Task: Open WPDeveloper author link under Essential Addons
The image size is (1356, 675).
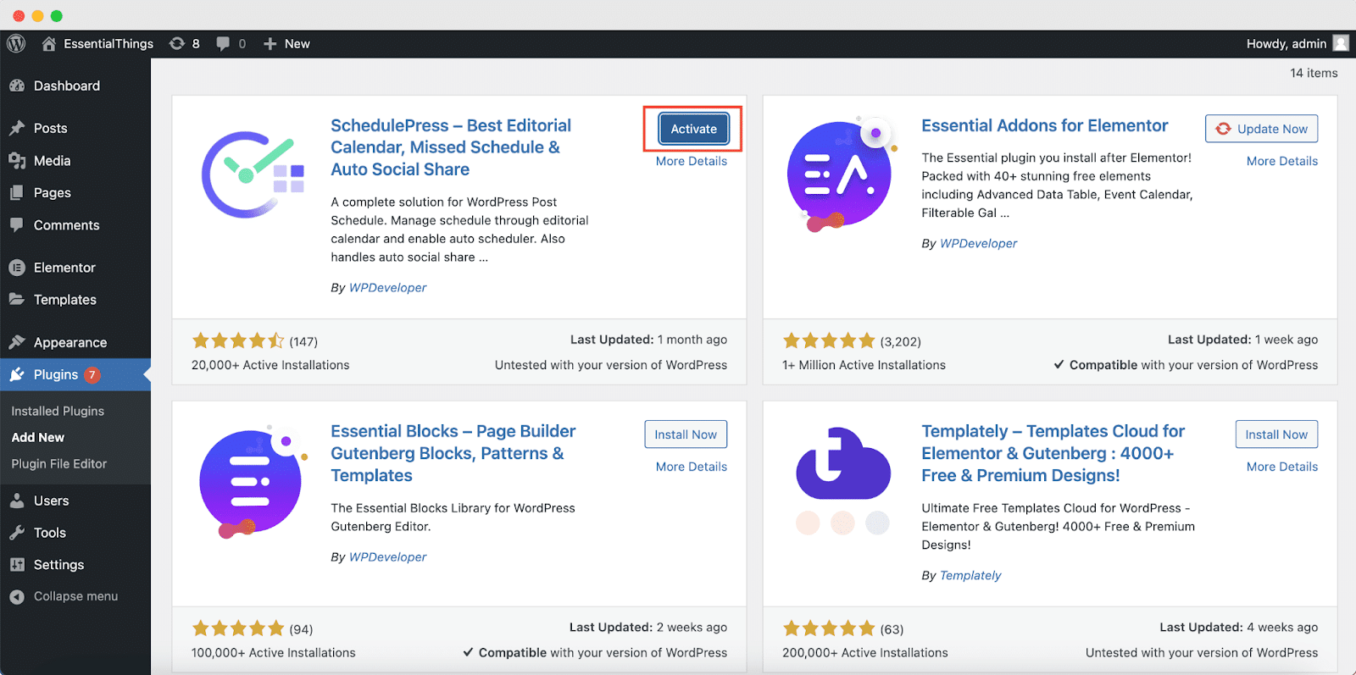Action: [979, 243]
